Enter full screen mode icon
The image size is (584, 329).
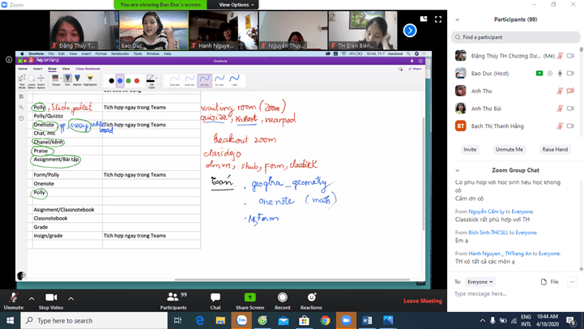[x=438, y=19]
